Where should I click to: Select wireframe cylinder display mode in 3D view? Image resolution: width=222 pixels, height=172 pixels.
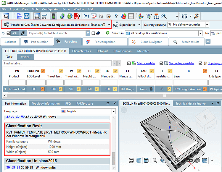[x=131, y=160]
